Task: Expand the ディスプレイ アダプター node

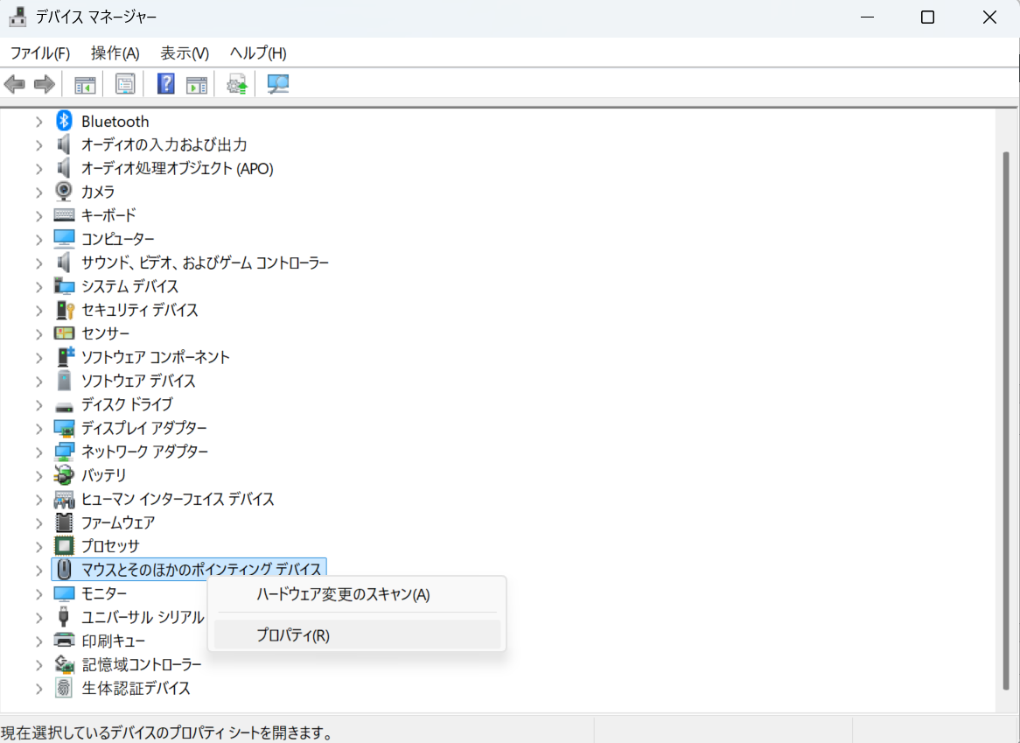Action: 38,428
